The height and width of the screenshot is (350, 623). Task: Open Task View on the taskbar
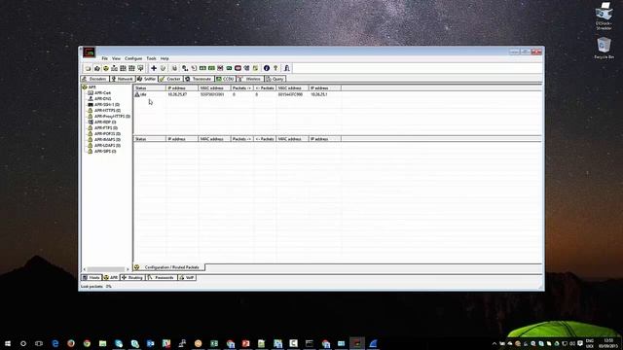[x=39, y=343]
